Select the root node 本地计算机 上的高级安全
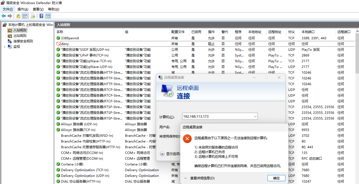 tap(30, 25)
